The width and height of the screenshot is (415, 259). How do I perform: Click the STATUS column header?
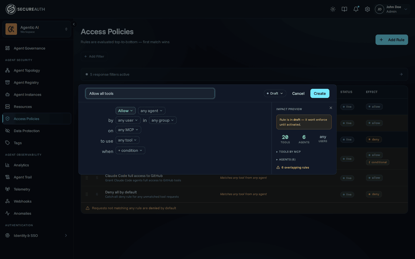click(x=346, y=92)
